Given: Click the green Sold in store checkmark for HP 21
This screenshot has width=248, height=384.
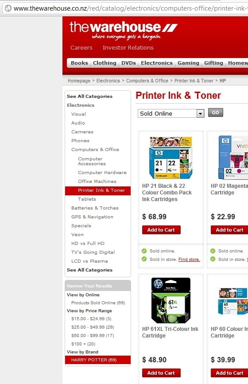Looking at the screenshot, I should (x=144, y=259).
